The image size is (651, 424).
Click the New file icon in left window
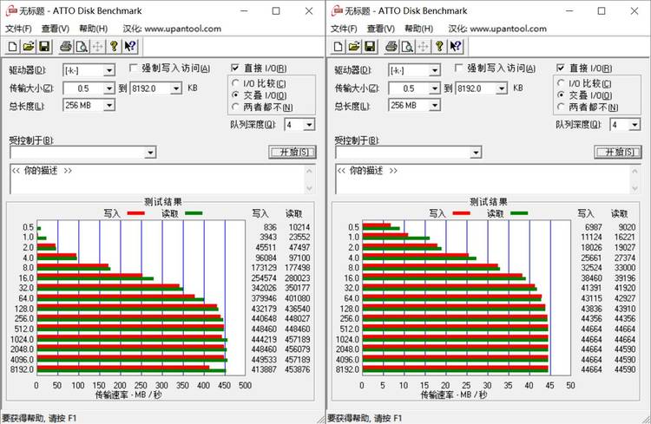12,46
